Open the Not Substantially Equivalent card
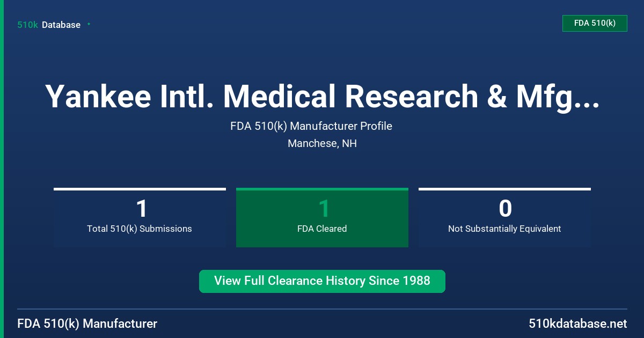This screenshot has height=338, width=644. (x=504, y=217)
